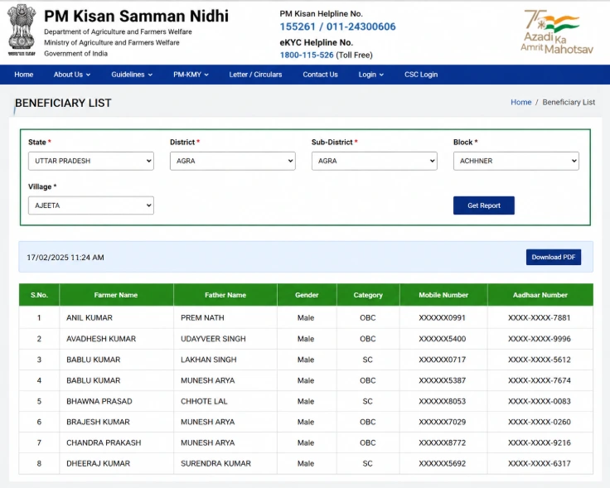Open the Guidelines dropdown menu
The image size is (610, 488).
coord(132,75)
